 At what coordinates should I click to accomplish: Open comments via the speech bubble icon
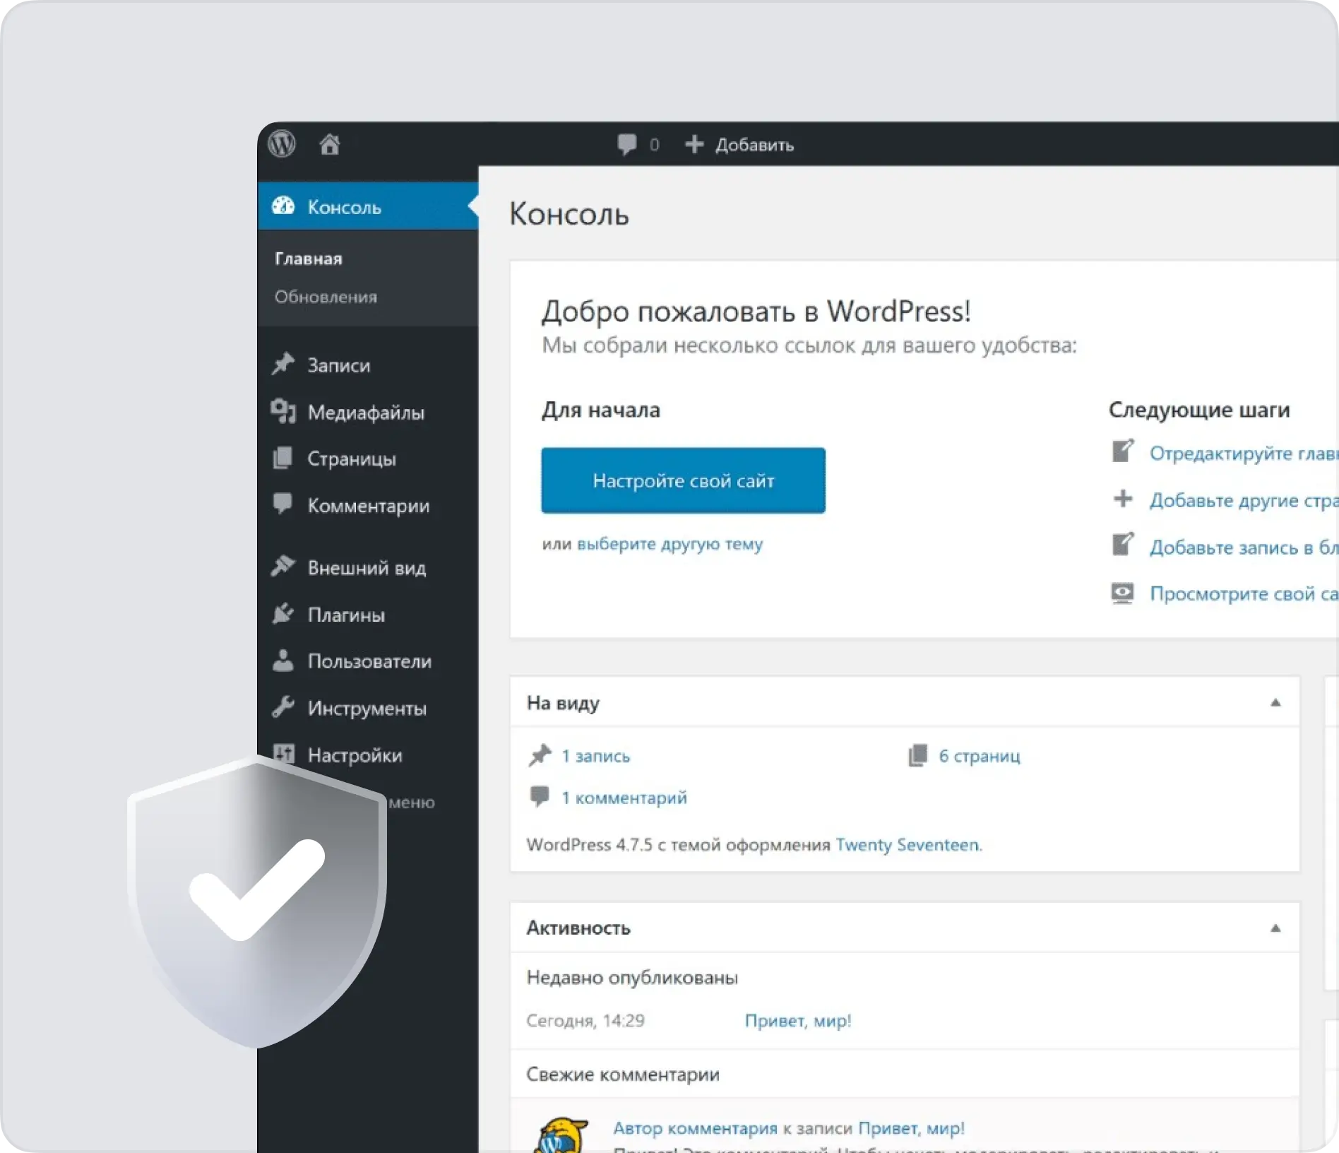click(627, 144)
